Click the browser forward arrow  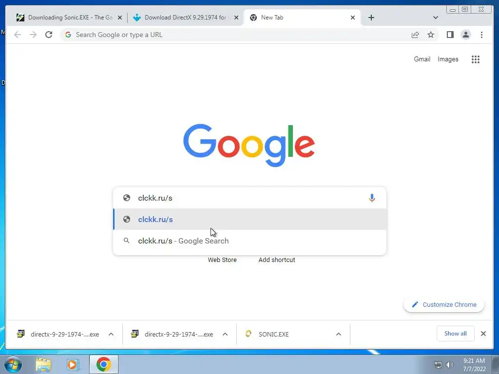pos(33,35)
